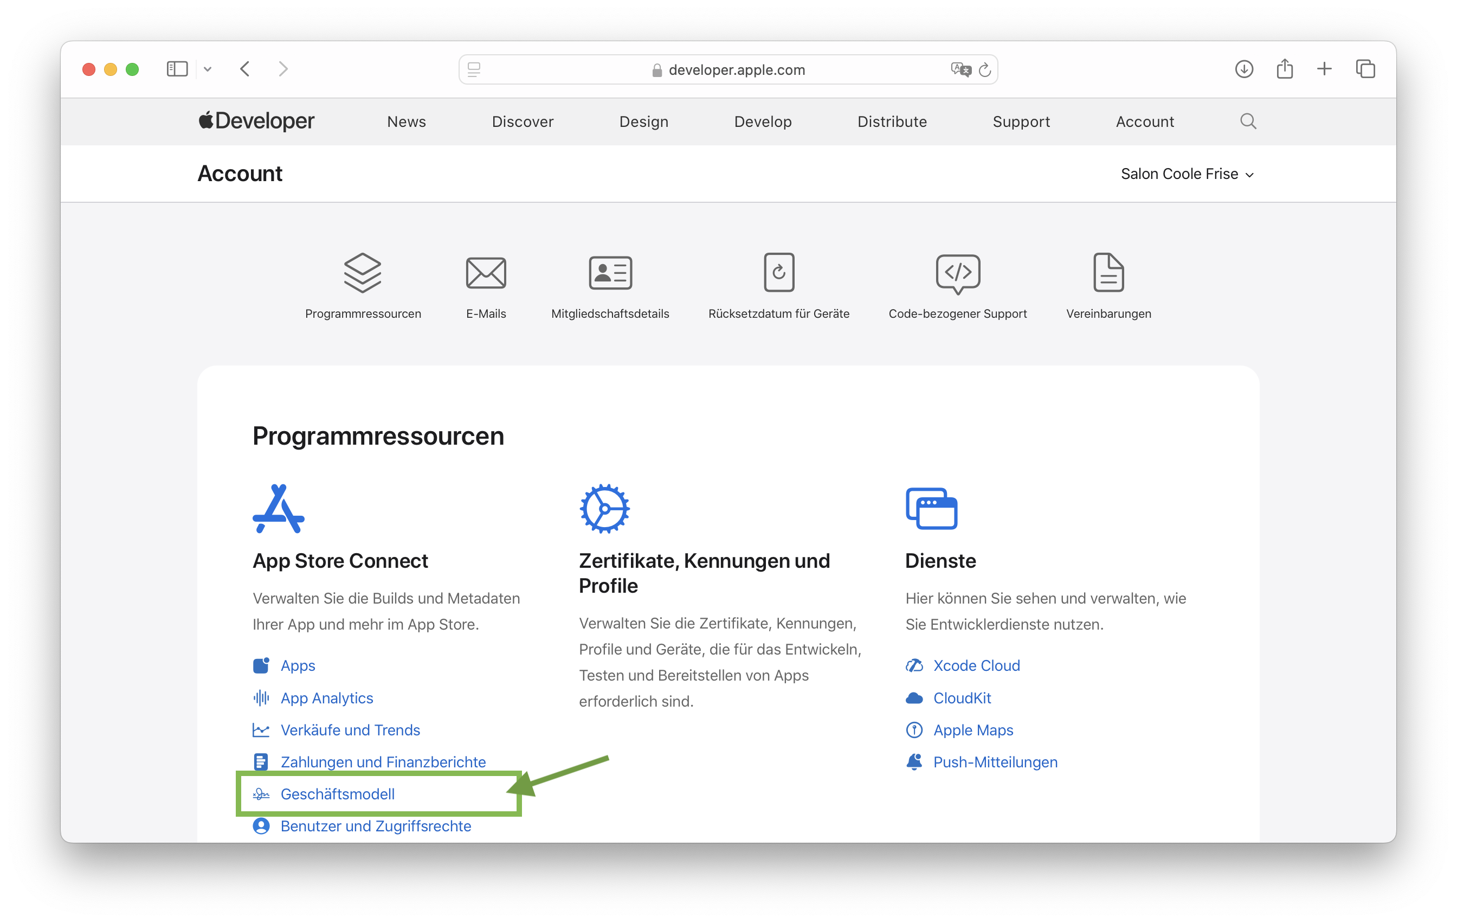Viewport: 1457px width, 923px height.
Task: Go forward with the forward arrow
Action: [283, 69]
